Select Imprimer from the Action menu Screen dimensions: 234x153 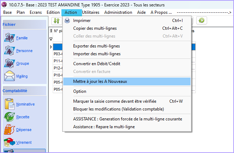click(82, 21)
